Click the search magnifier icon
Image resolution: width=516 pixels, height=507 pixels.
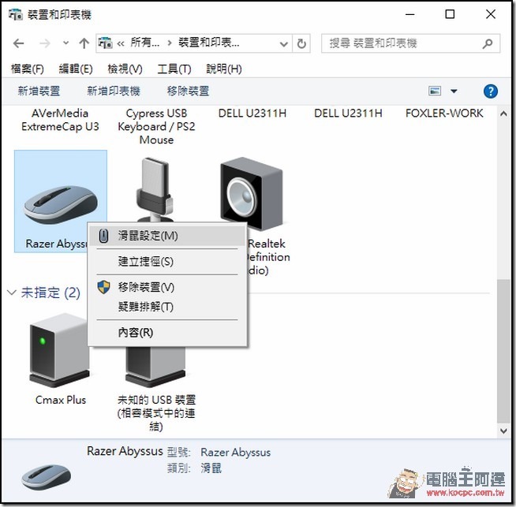(x=488, y=43)
